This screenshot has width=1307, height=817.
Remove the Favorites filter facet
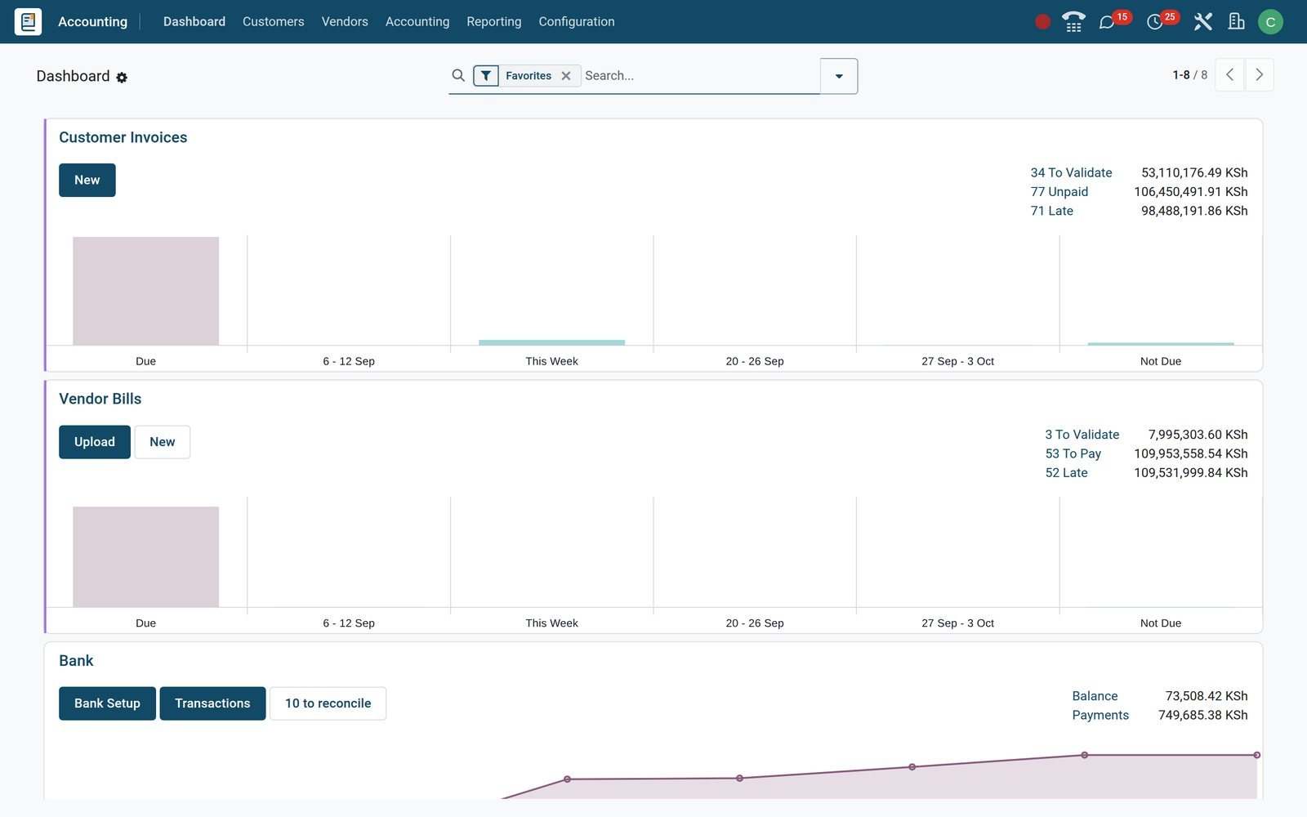pos(566,76)
